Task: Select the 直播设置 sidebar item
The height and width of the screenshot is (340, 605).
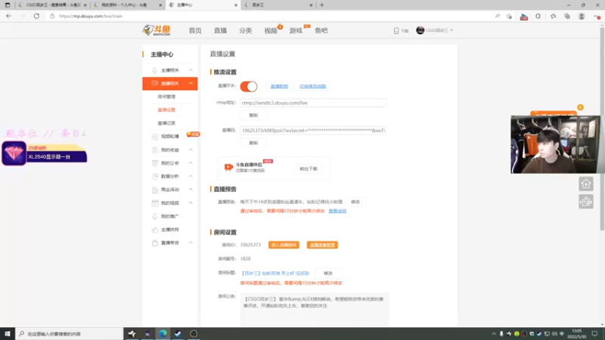Action: 166,110
